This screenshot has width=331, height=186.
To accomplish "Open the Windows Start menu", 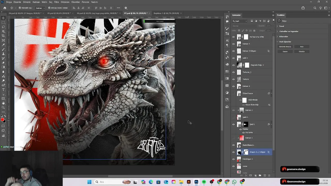I will coord(89,182).
